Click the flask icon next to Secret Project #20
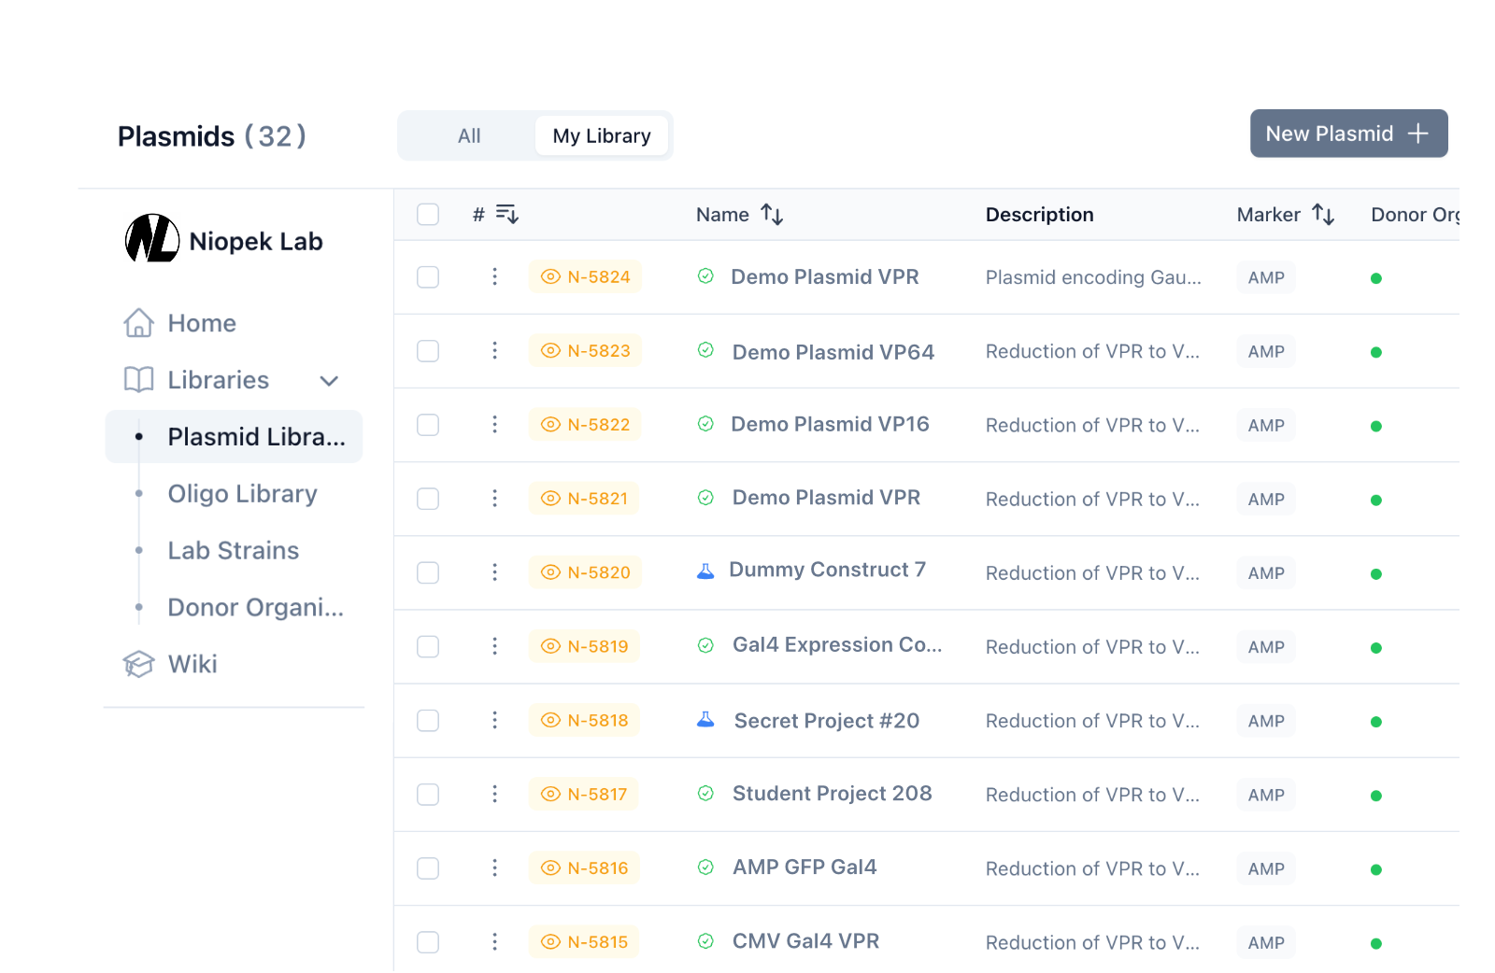This screenshot has height=973, width=1495. [x=705, y=719]
